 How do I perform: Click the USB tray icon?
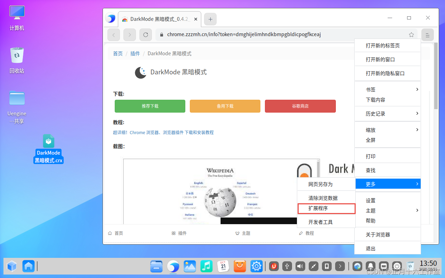287,267
